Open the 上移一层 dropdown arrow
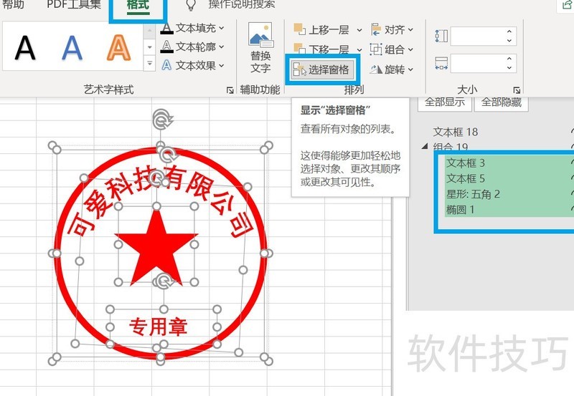 [x=359, y=30]
